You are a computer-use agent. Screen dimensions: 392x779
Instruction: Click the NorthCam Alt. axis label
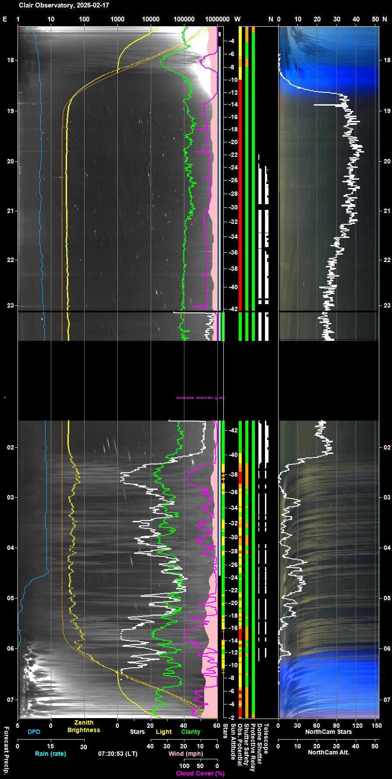coord(328,752)
